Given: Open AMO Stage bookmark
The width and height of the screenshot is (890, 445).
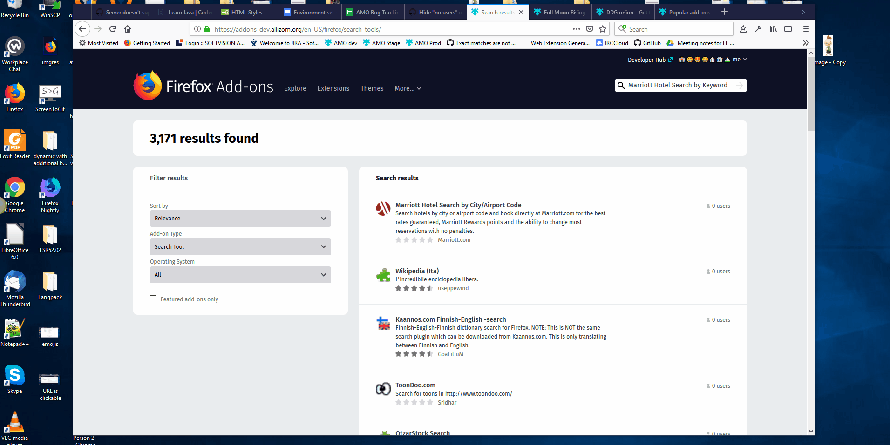Looking at the screenshot, I should point(381,43).
